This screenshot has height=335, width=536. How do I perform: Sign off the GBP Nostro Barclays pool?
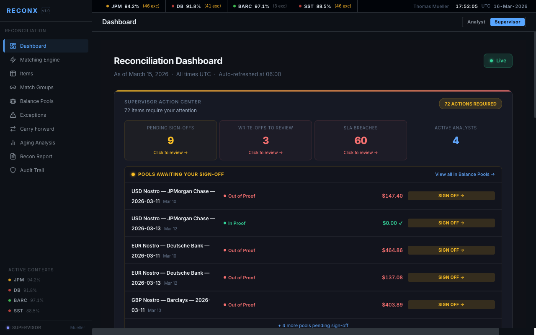pos(451,304)
